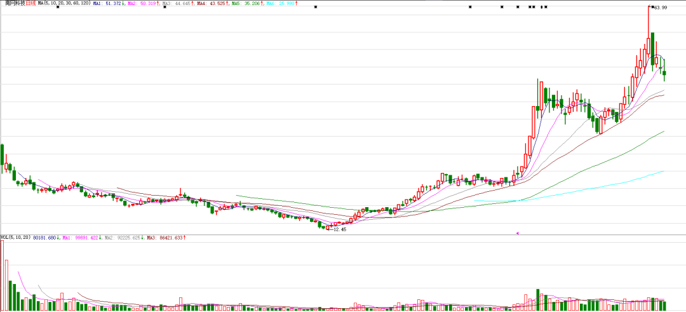Click the volume MA1: 99891.422 label
Image resolution: width=686 pixels, height=312 pixels.
point(85,238)
